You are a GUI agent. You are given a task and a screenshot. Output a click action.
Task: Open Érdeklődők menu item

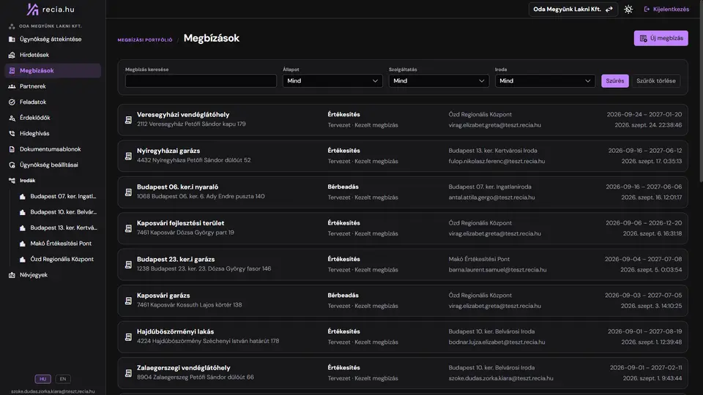(x=53, y=118)
